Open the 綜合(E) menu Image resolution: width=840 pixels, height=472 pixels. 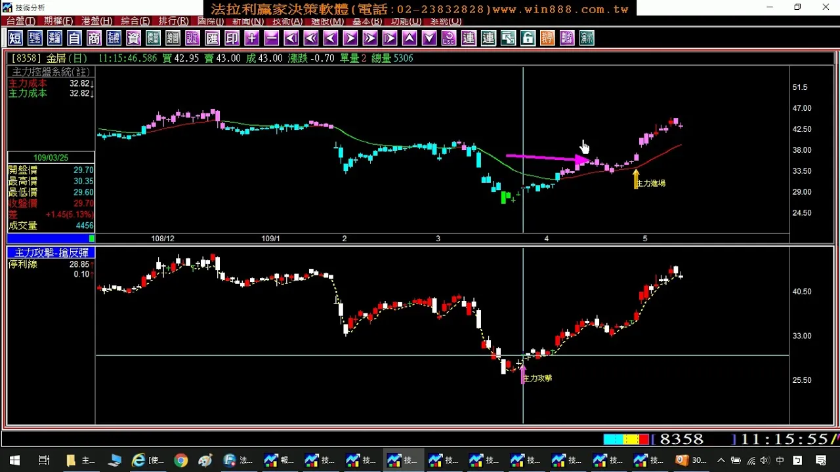tap(135, 21)
